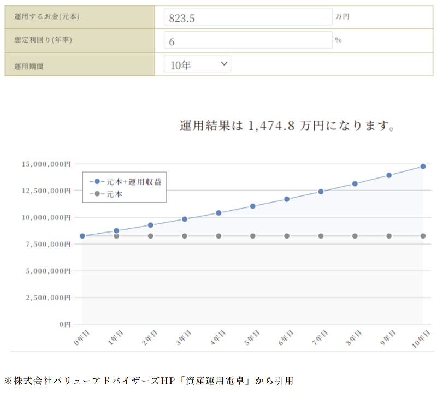Click the principal amount field showing 823.5
The image size is (437, 398).
coord(248,17)
